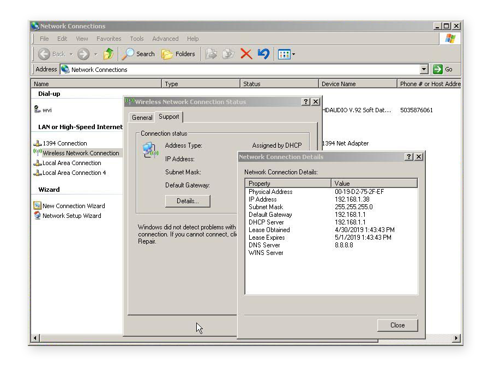Open the Advanced menu

[x=165, y=39]
